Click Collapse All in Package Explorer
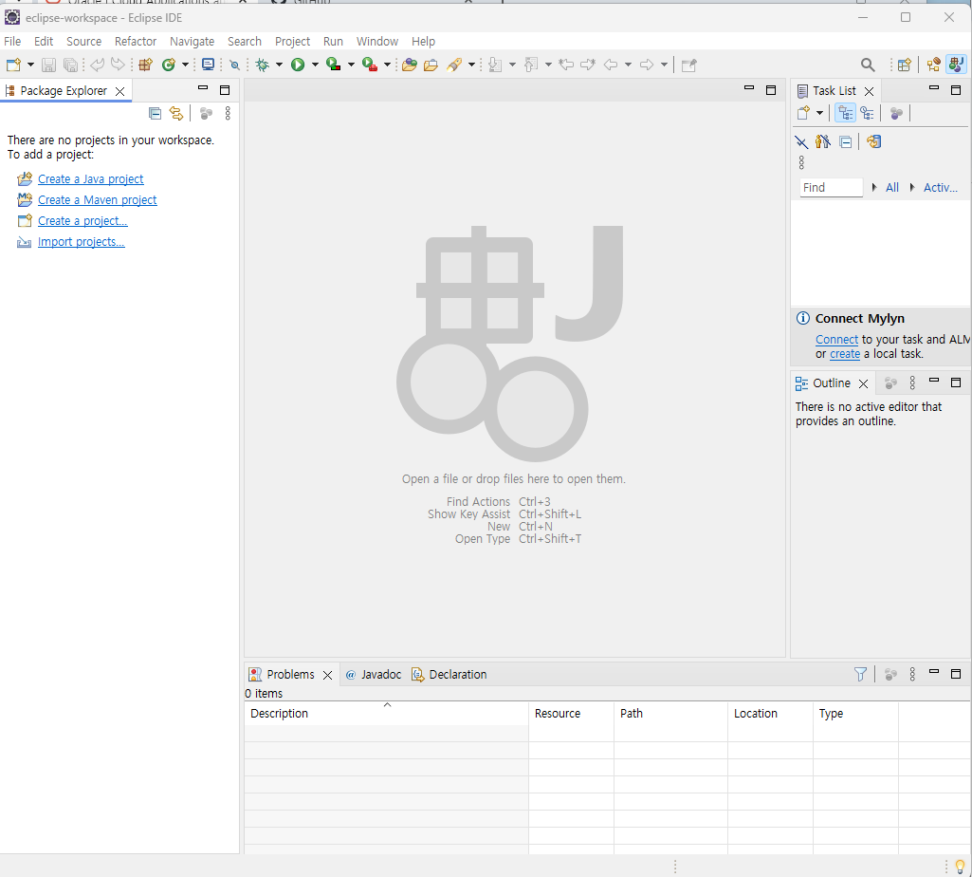This screenshot has width=972, height=877. 155,113
